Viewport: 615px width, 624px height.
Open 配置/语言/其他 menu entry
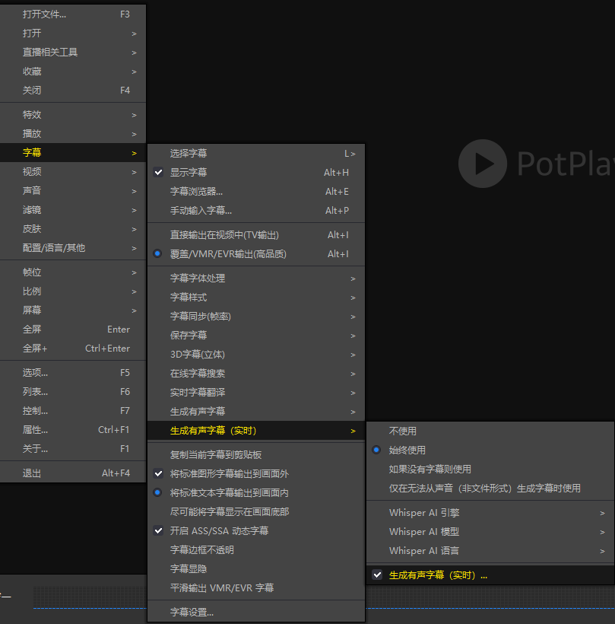pos(73,248)
